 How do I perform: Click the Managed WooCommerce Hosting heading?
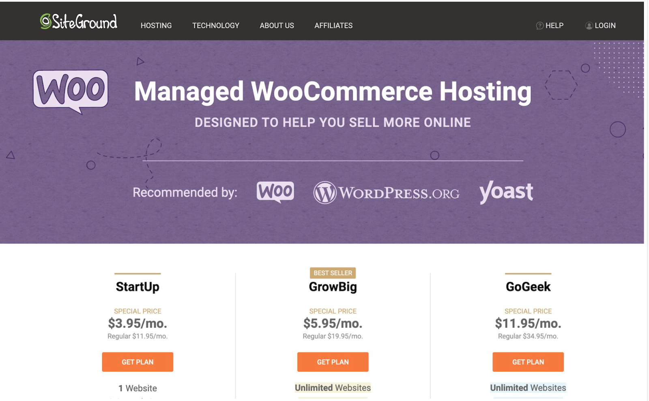click(x=333, y=92)
